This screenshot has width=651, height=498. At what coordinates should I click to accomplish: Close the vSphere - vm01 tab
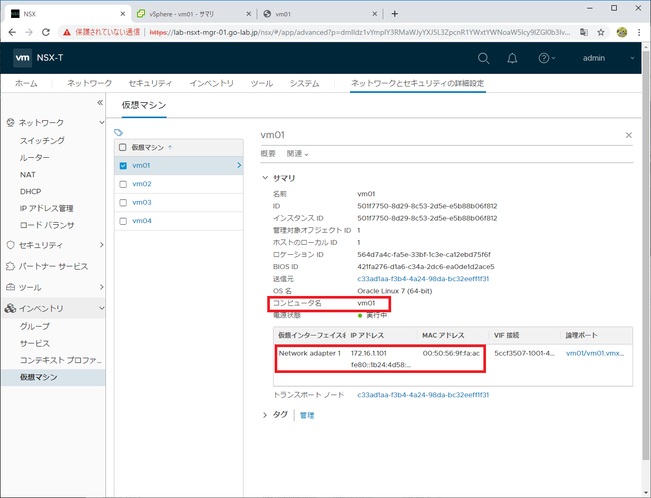[248, 14]
